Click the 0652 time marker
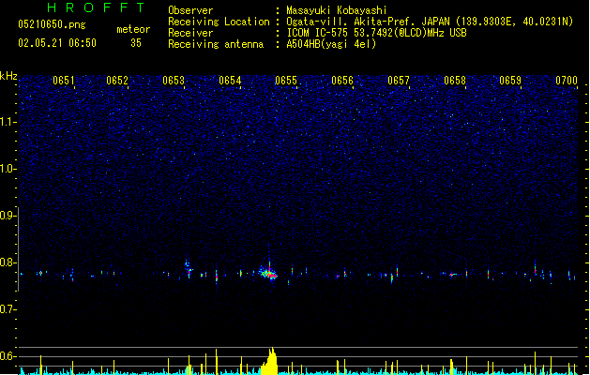Viewport: 590px width, 375px height. 117,81
